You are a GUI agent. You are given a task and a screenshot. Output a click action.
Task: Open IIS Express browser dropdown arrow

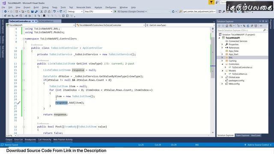tap(146, 12)
